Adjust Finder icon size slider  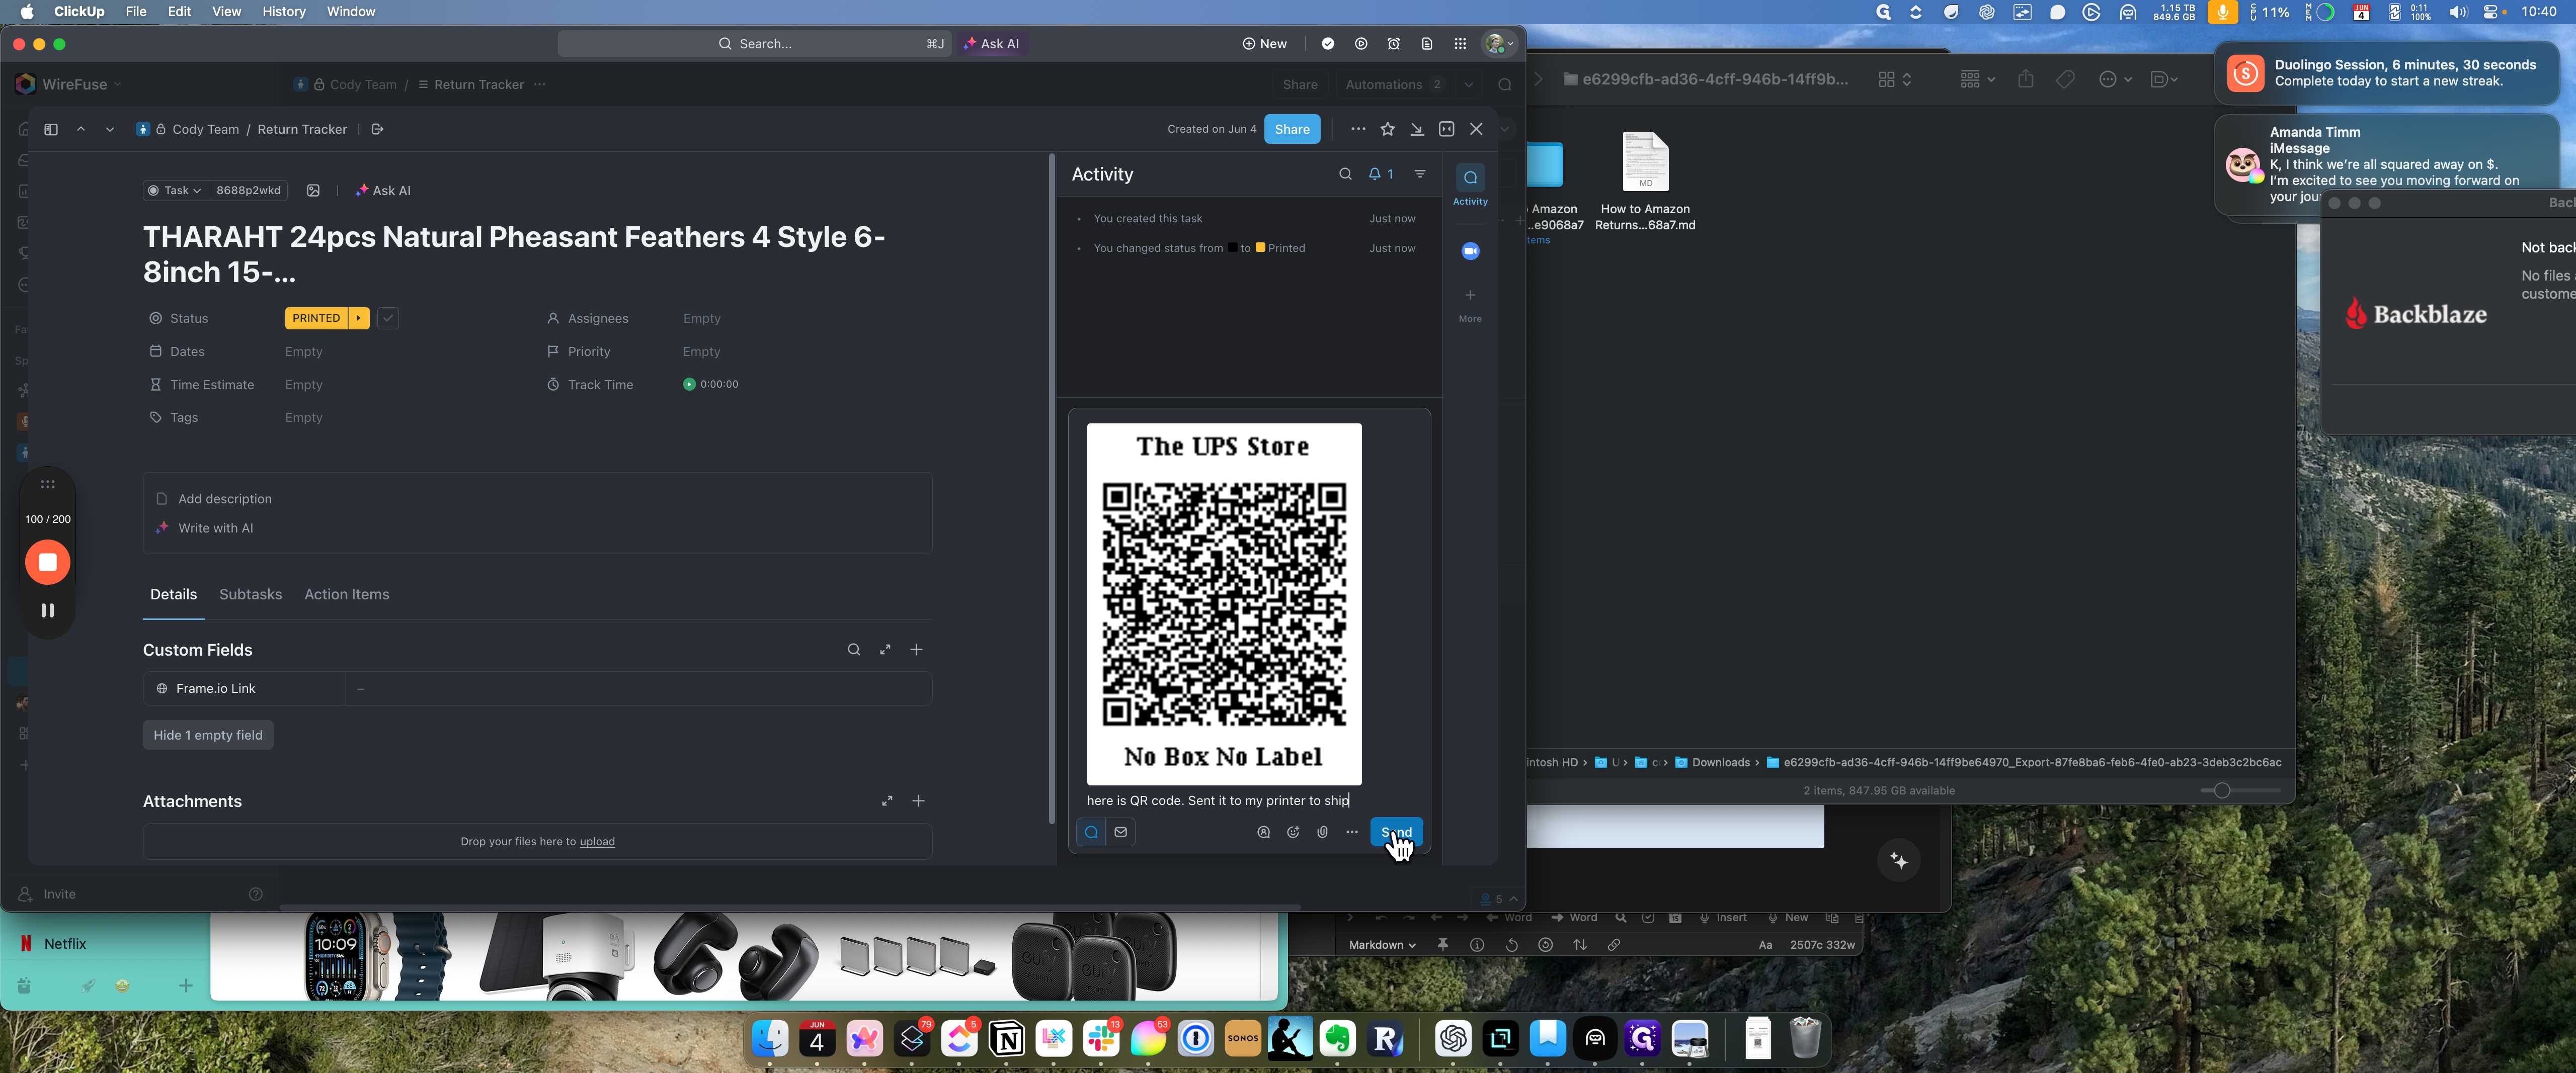[x=2222, y=789]
